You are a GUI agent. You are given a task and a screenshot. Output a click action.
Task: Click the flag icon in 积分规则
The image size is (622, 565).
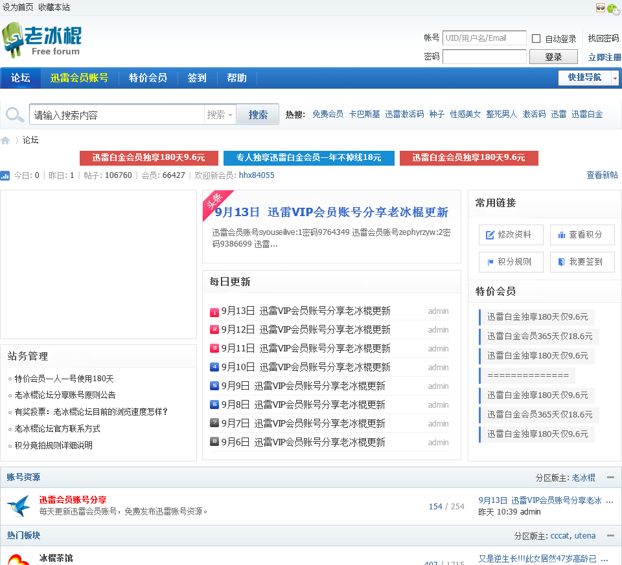pyautogui.click(x=490, y=262)
